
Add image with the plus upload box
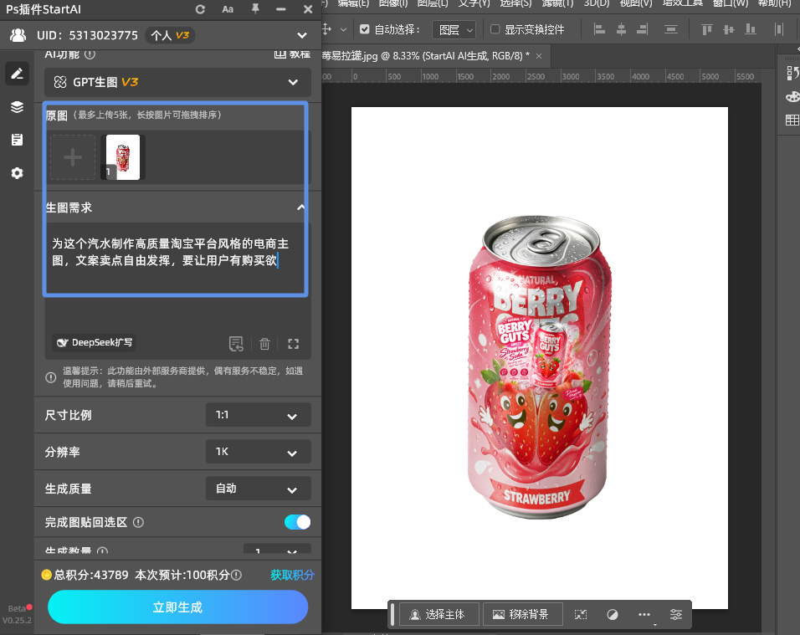click(x=73, y=157)
